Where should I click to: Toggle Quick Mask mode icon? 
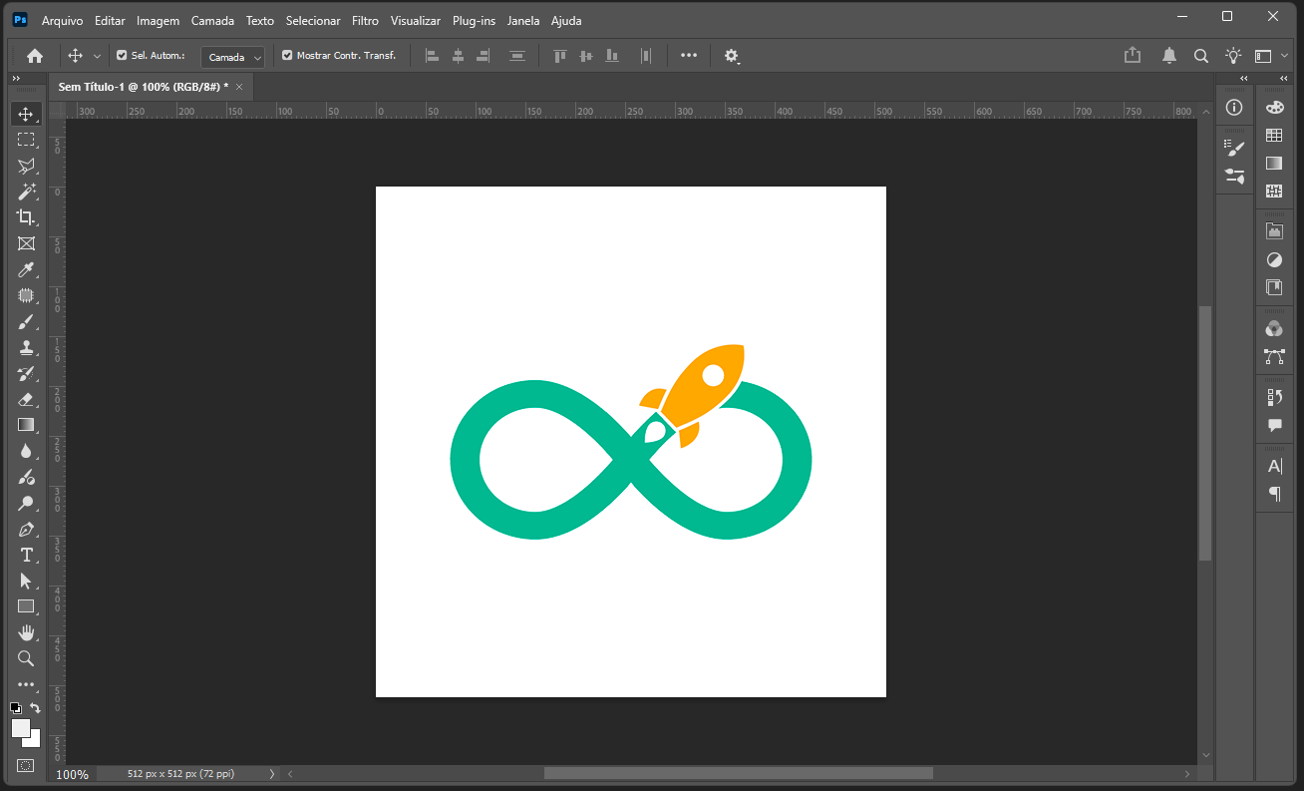[x=26, y=765]
